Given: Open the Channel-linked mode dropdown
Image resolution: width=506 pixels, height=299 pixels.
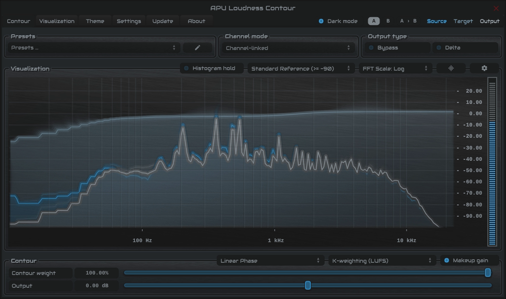Looking at the screenshot, I should [x=288, y=48].
